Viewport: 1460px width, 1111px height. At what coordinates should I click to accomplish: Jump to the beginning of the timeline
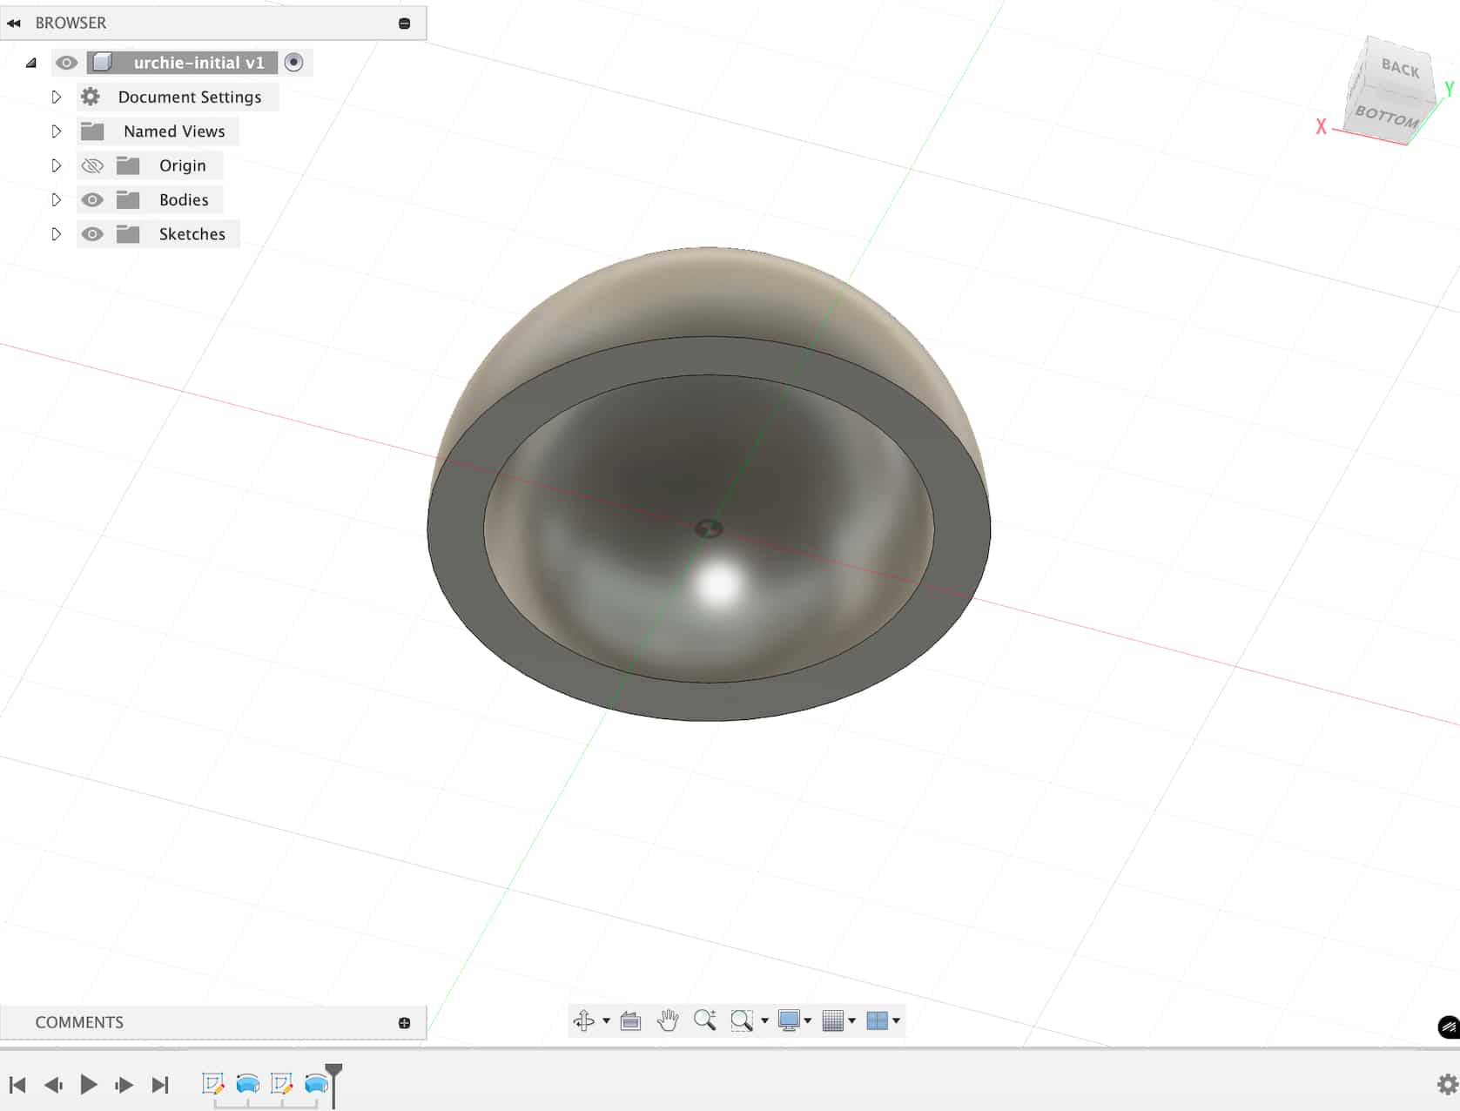[x=17, y=1085]
